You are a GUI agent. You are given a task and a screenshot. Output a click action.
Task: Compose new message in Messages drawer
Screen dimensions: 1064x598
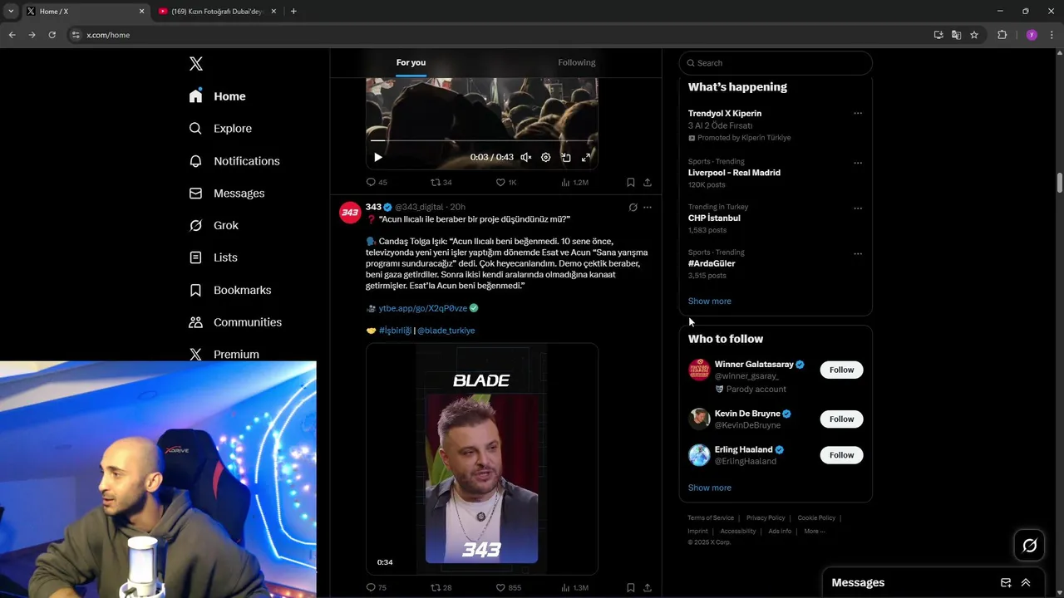(1006, 583)
